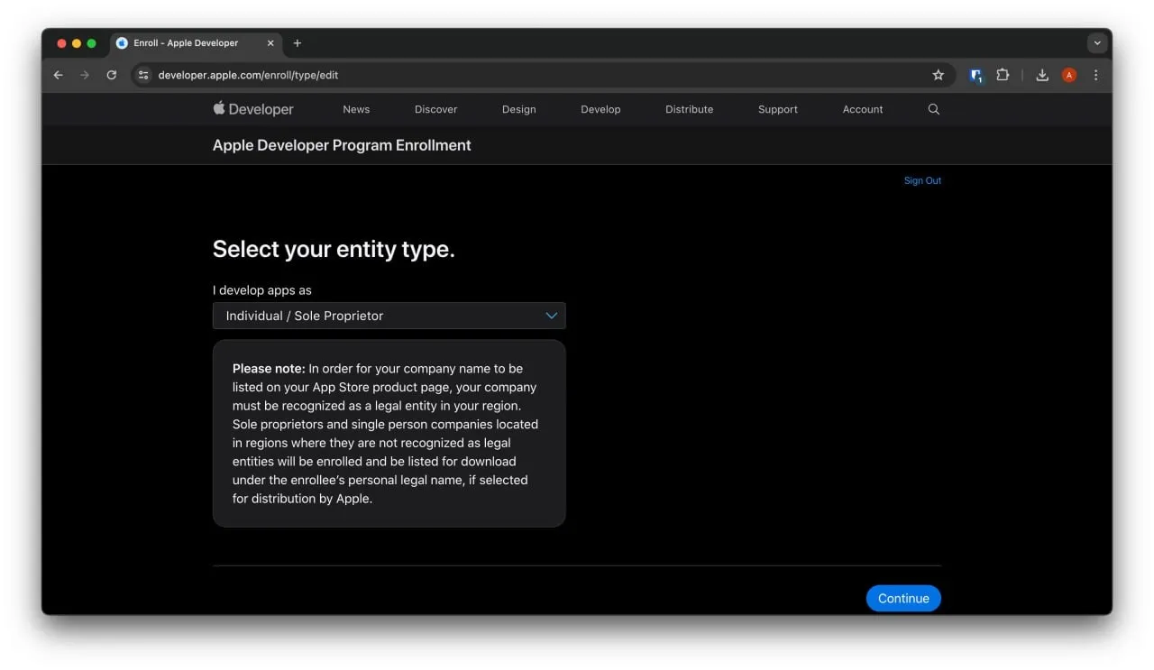Open the search magnifier on Apple Developer

pyautogui.click(x=934, y=109)
